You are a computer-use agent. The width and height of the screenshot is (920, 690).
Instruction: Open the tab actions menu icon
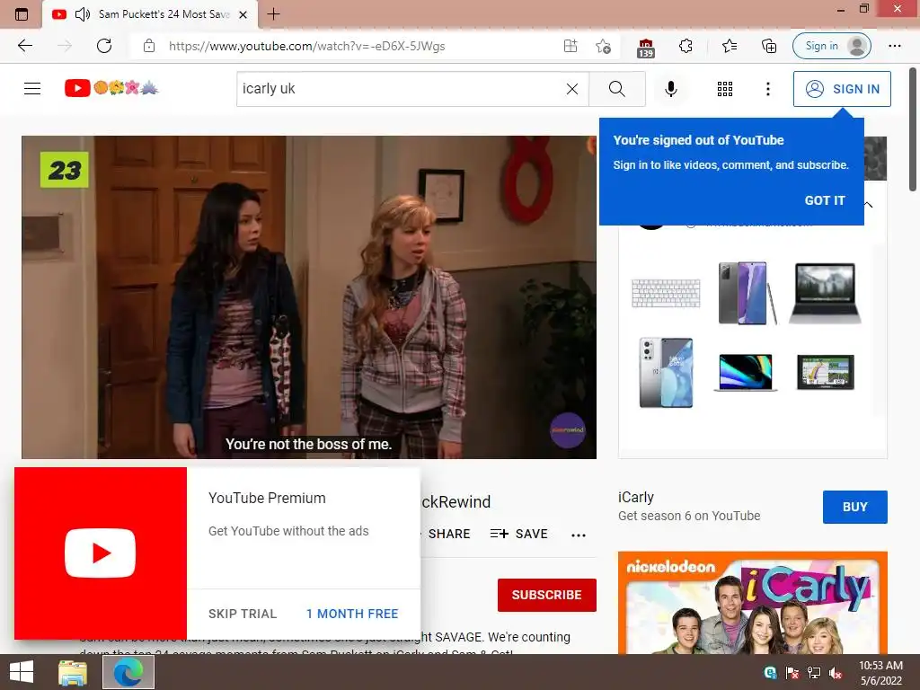pyautogui.click(x=22, y=14)
